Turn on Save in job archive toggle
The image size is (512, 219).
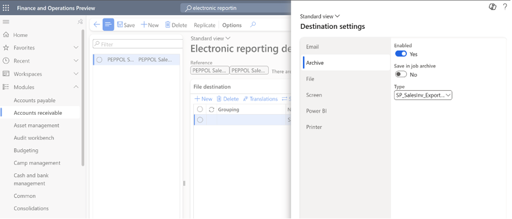pos(401,74)
